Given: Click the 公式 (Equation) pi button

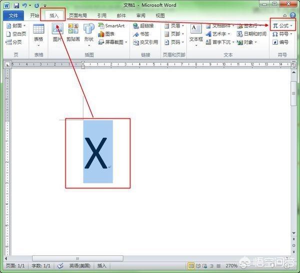Looking at the screenshot, I should click(x=282, y=26).
